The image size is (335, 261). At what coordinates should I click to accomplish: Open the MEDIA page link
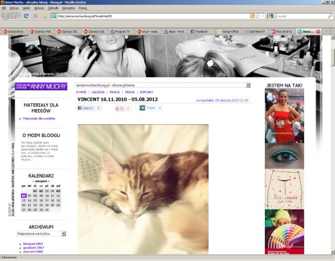(130, 92)
